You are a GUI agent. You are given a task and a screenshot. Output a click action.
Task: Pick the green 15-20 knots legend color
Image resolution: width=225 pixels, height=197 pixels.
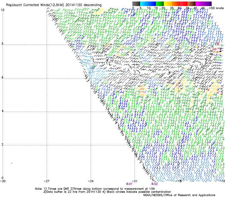pos(160,4)
